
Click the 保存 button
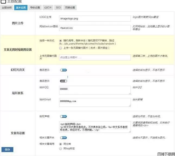(7, 149)
